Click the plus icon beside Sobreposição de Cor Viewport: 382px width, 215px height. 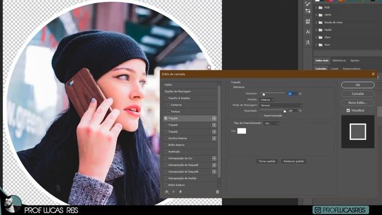pyautogui.click(x=214, y=158)
